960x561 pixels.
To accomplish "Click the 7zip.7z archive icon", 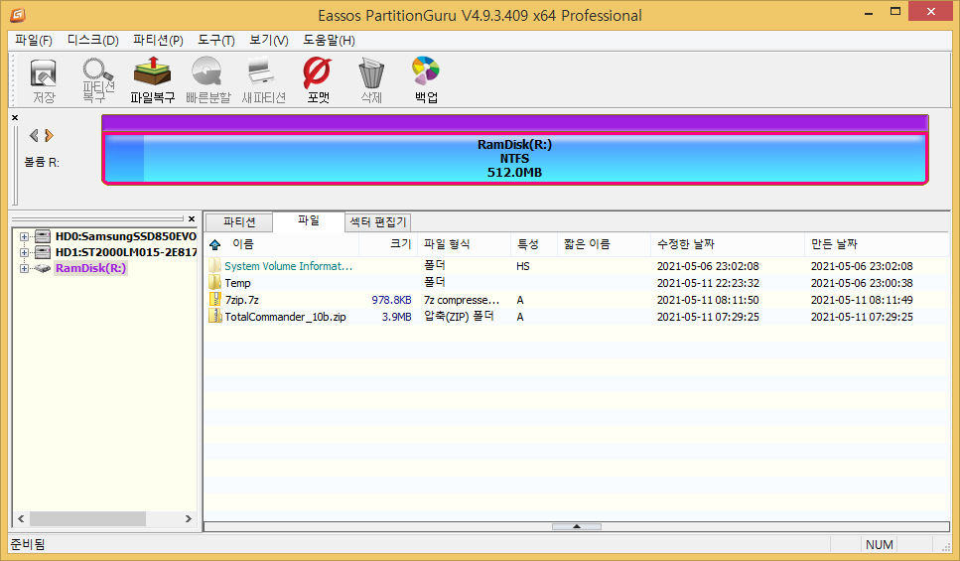I will point(214,300).
